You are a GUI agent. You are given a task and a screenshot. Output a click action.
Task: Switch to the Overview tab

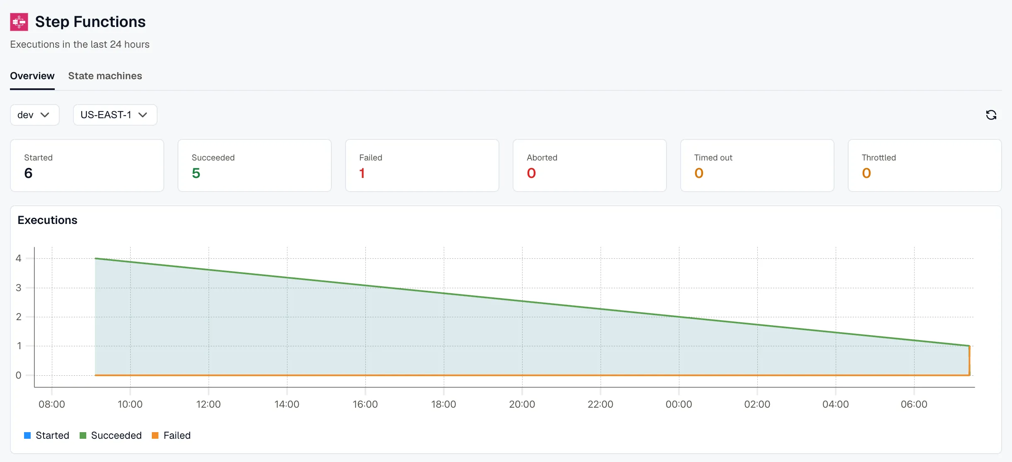point(32,76)
